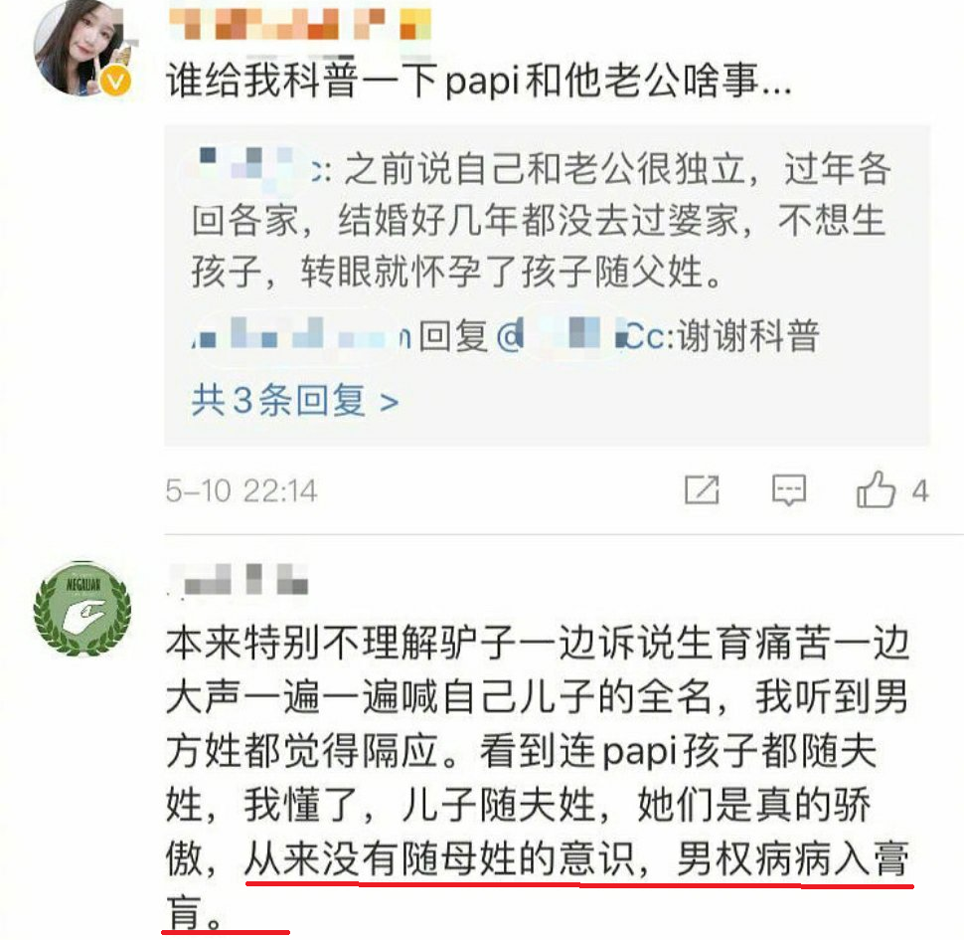Screen dimensions: 964x940
Task: Like the first comment with thumbs-up icon
Action: pyautogui.click(x=876, y=489)
